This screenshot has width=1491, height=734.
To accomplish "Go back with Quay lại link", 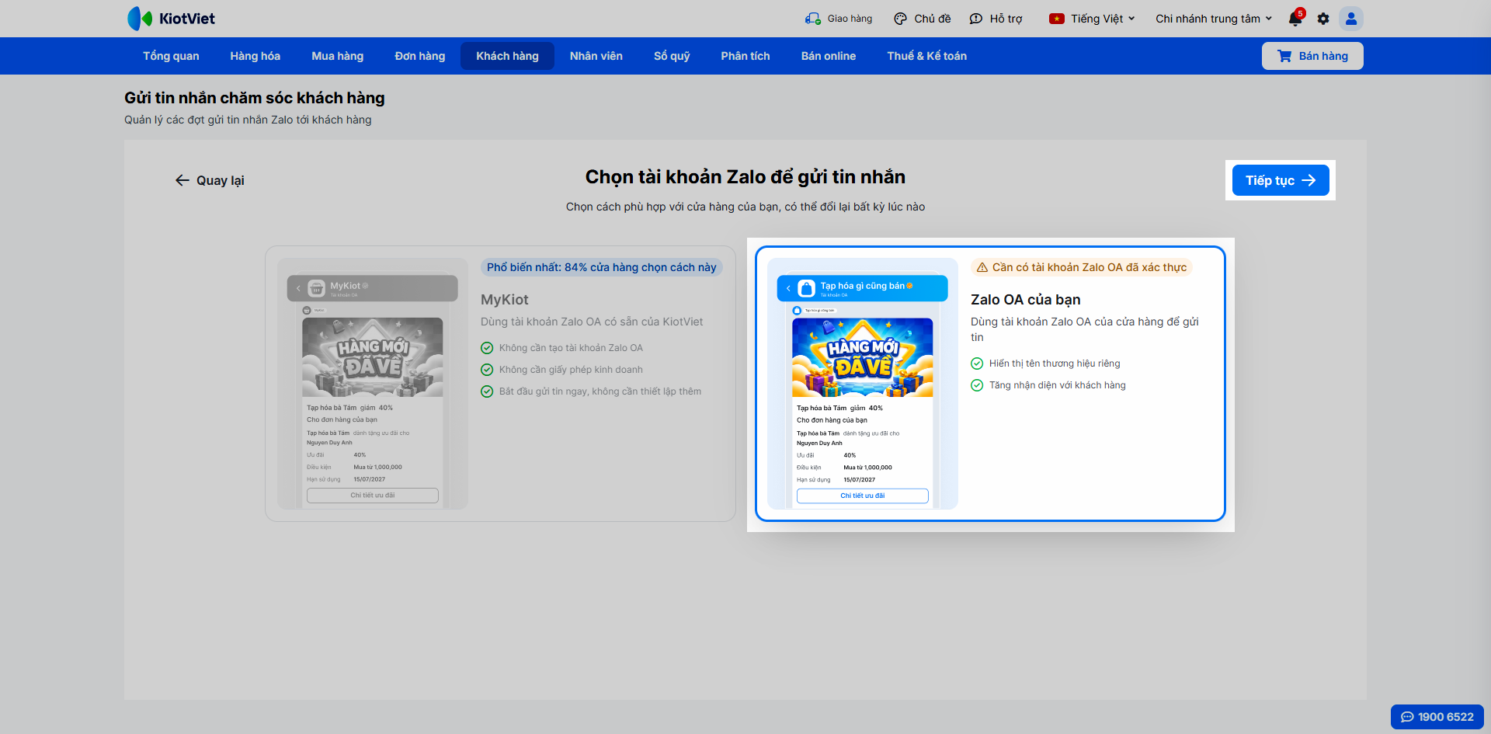I will click(210, 180).
